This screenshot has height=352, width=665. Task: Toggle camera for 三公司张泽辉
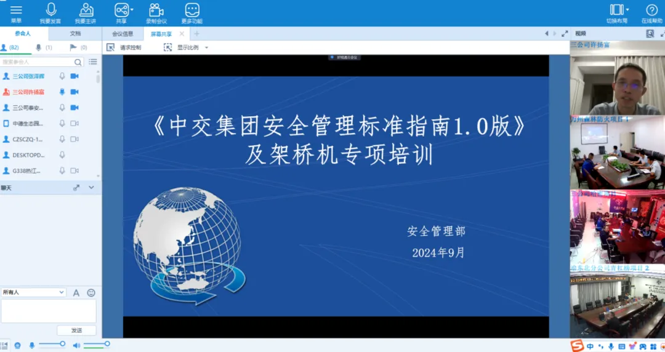pyautogui.click(x=75, y=76)
